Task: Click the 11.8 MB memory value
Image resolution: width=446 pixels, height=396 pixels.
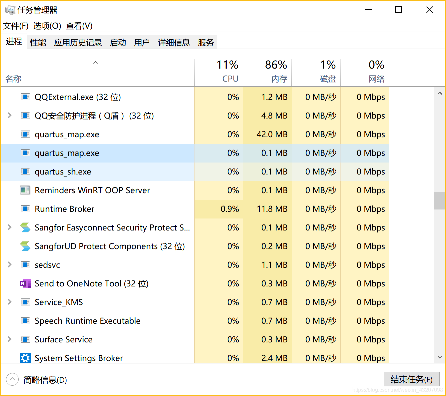Action: pyautogui.click(x=272, y=209)
